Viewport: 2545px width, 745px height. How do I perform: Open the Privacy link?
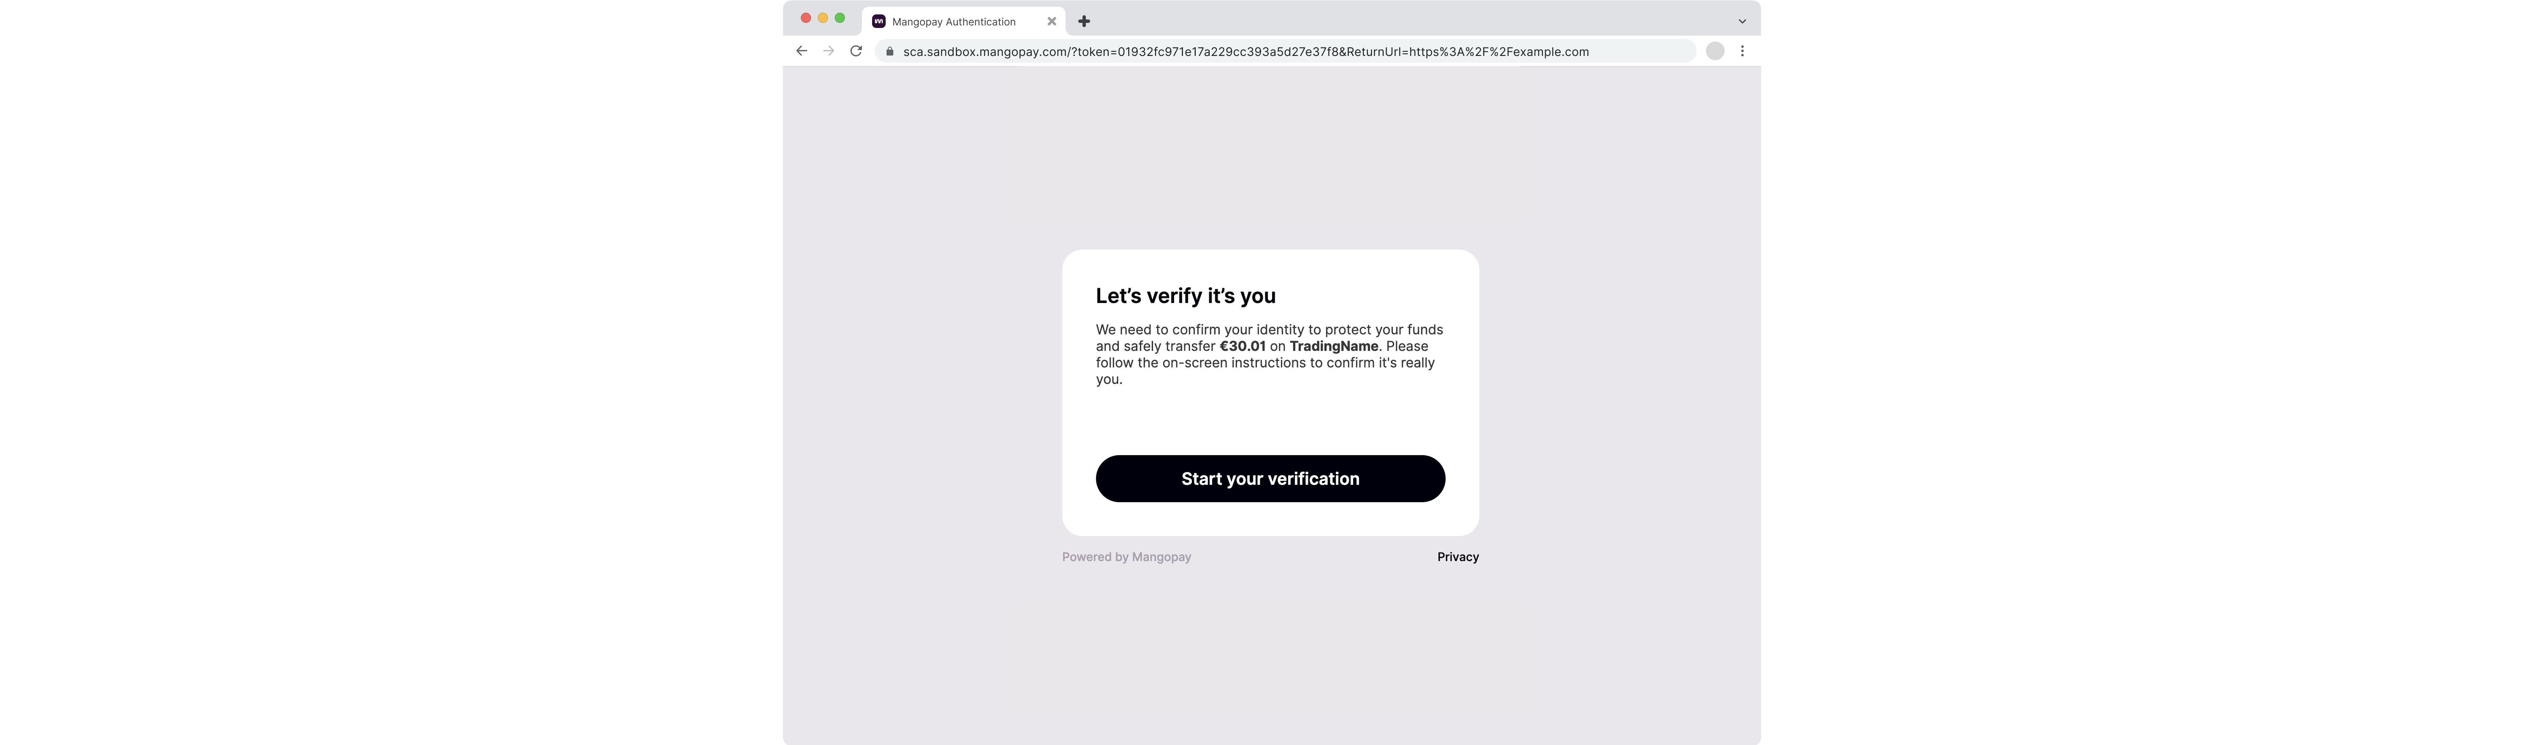1457,556
